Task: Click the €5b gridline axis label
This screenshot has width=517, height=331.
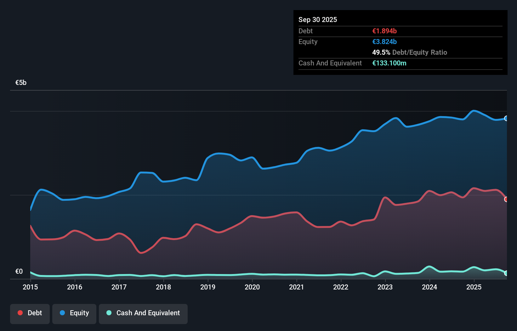Action: pos(21,82)
